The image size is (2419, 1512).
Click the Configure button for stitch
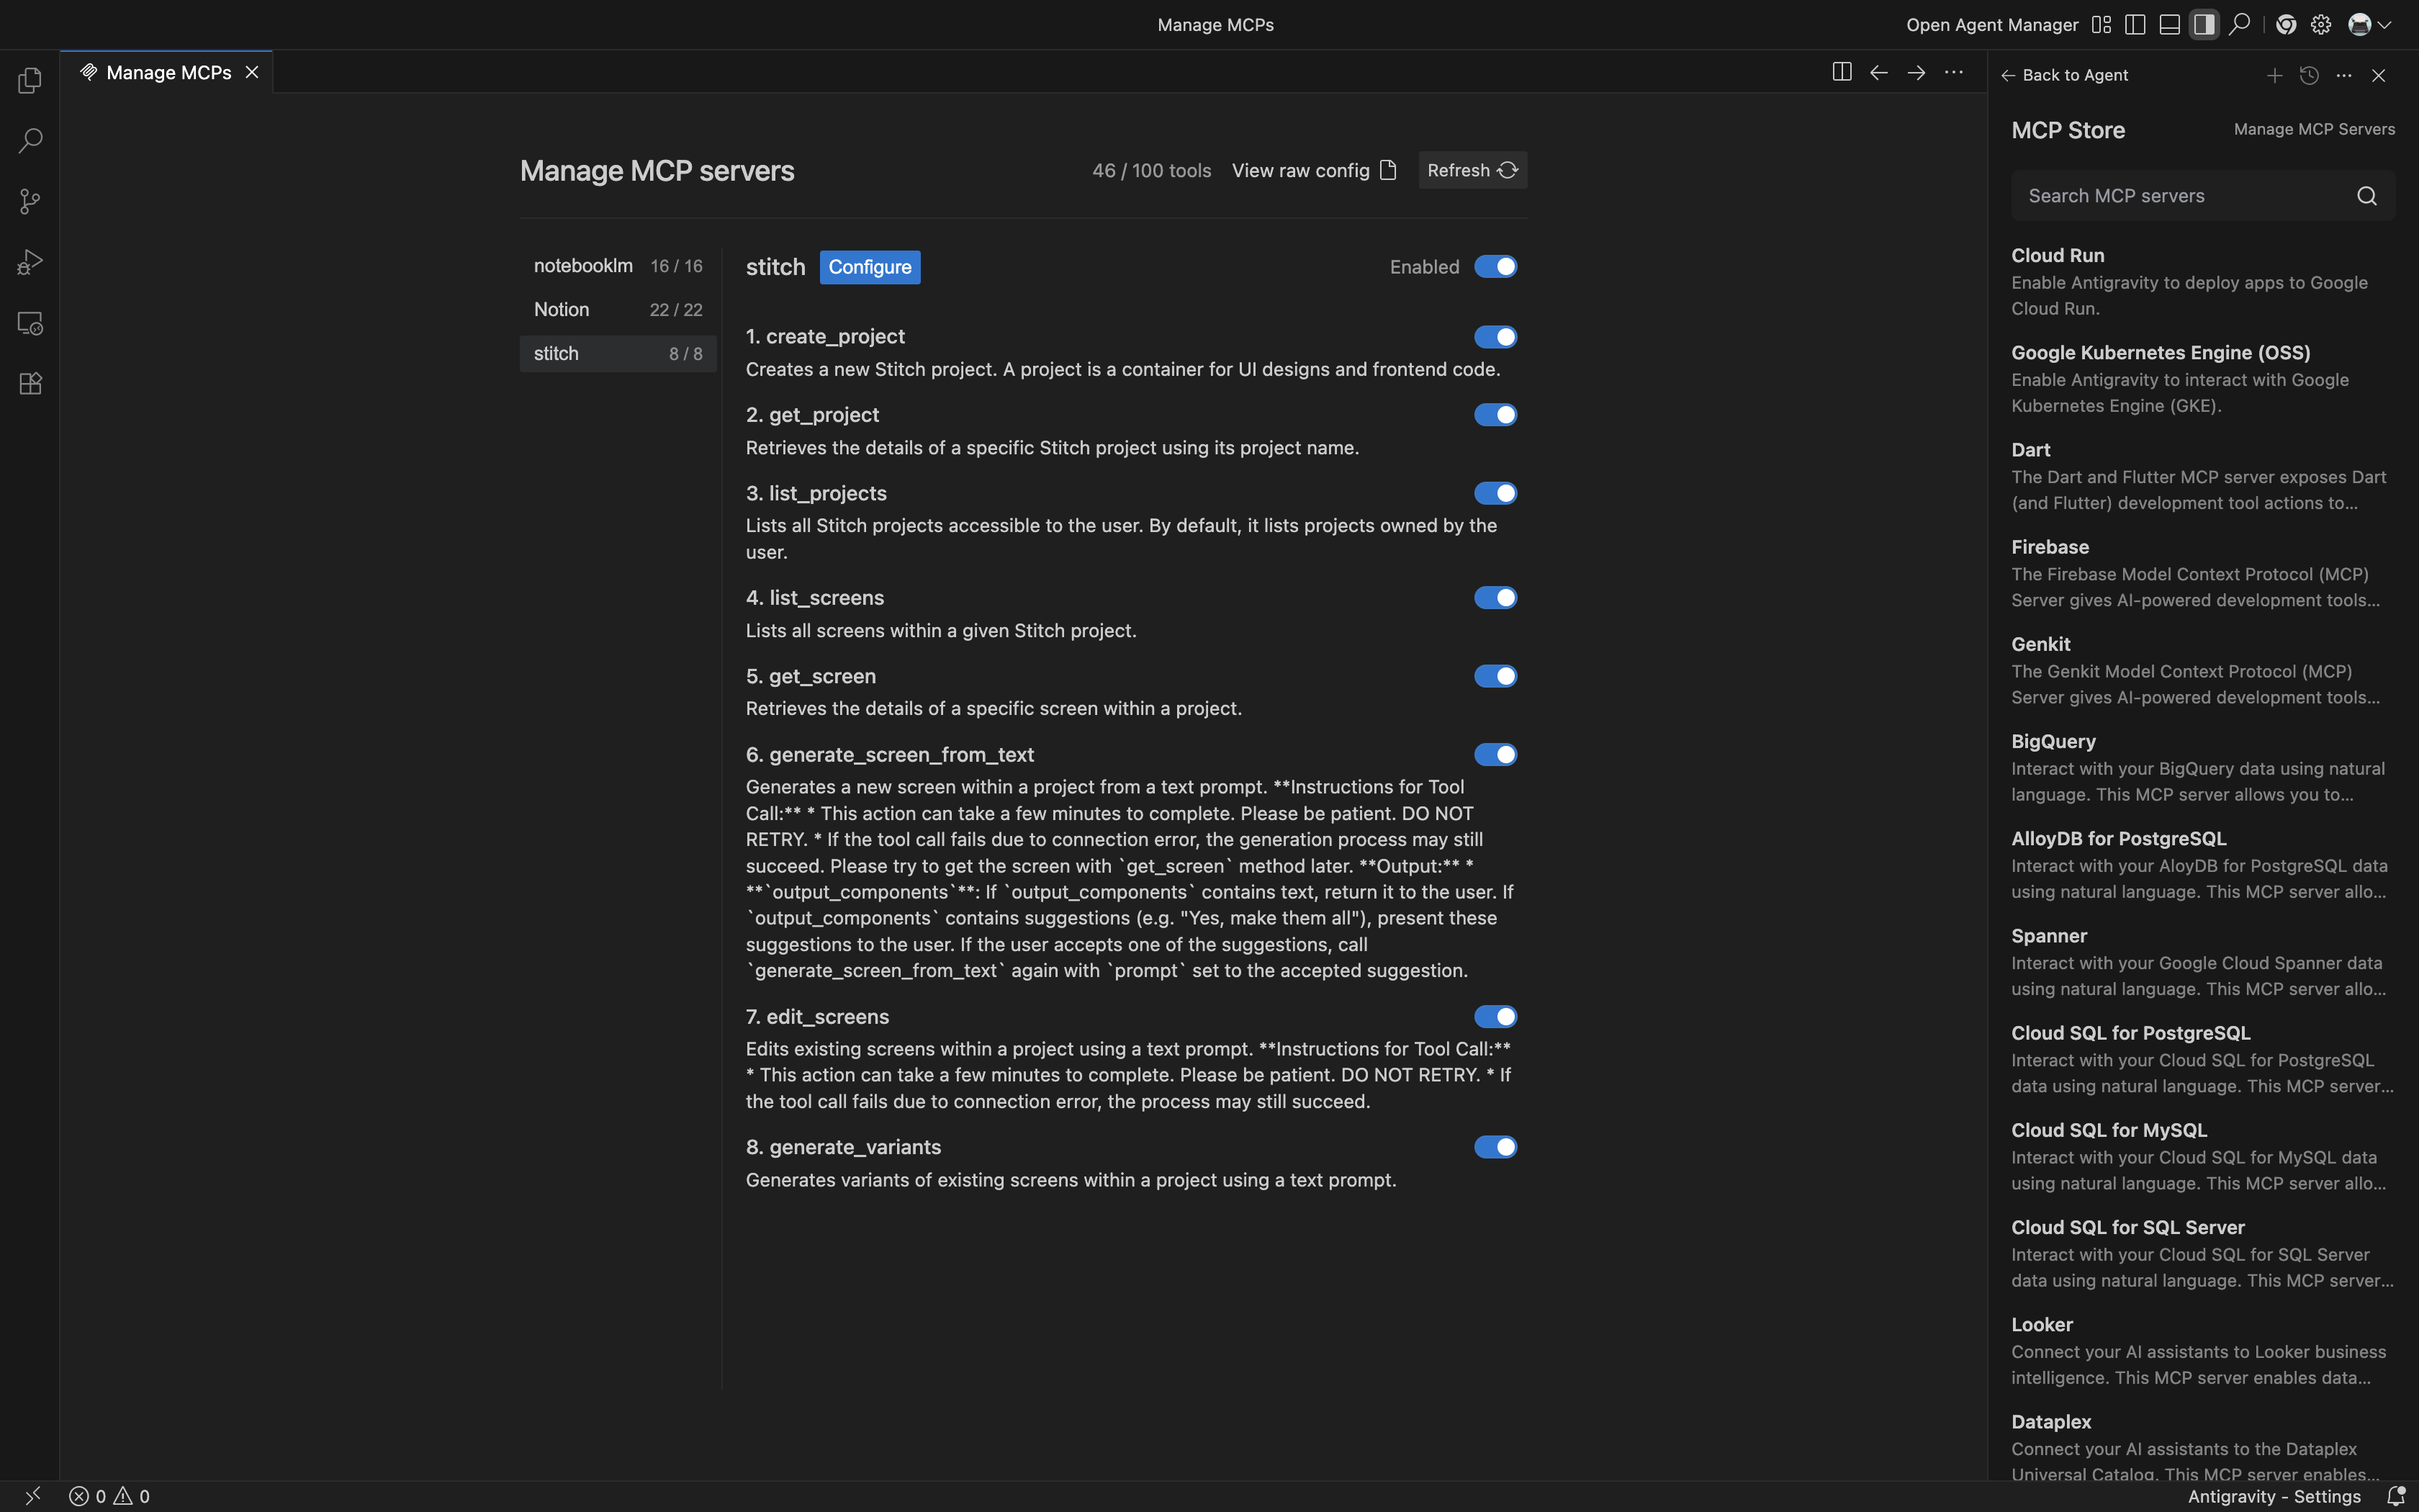870,267
